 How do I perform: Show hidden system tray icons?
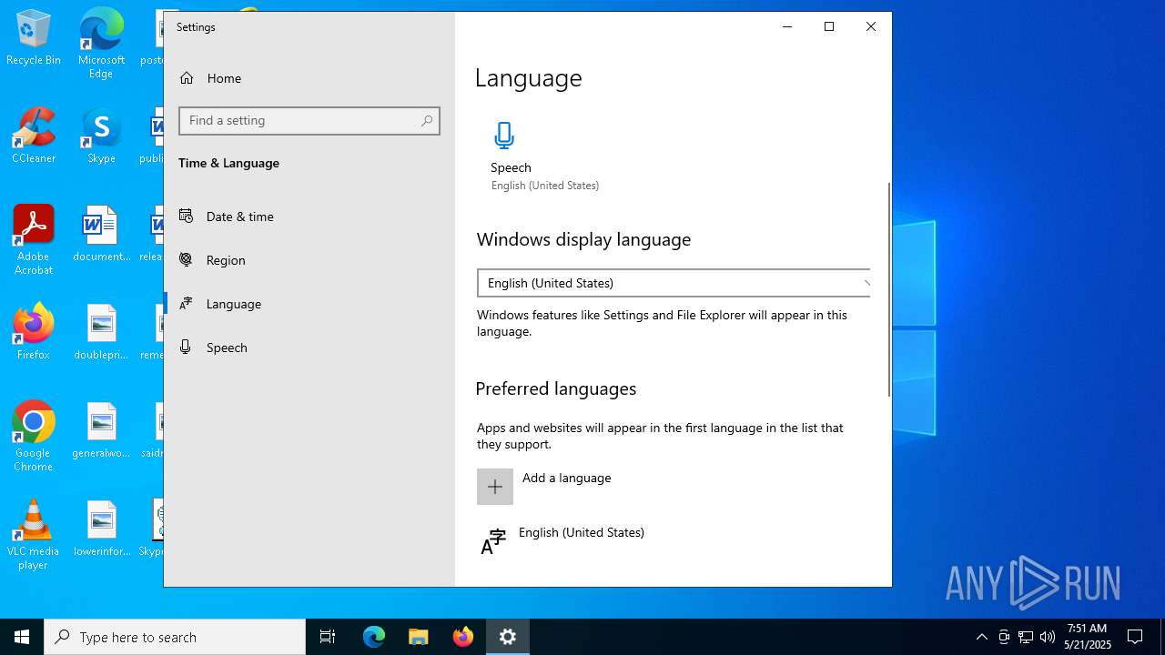(x=982, y=637)
